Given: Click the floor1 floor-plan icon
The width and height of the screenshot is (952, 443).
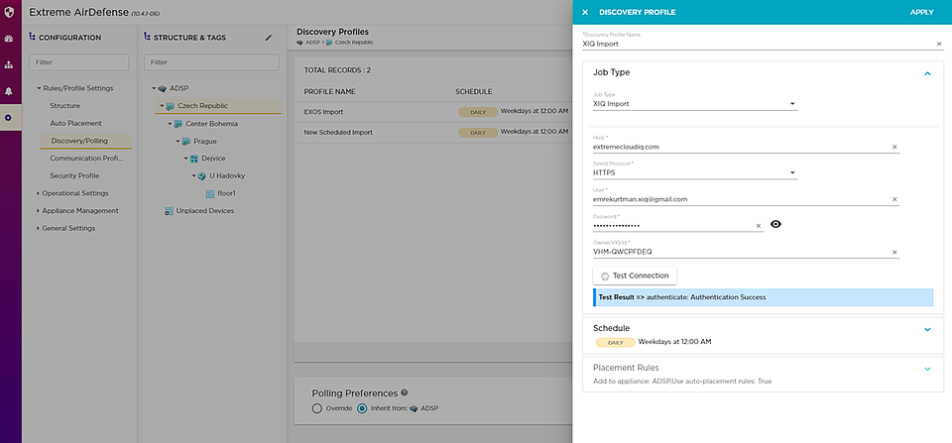Looking at the screenshot, I should coord(210,193).
